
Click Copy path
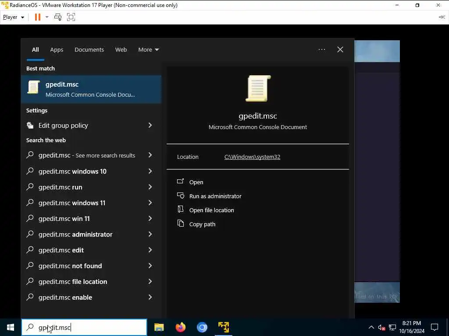(x=202, y=224)
